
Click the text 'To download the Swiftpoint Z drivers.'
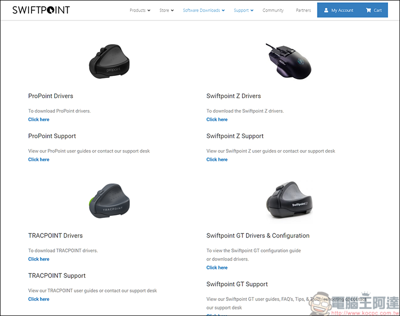[x=245, y=111]
